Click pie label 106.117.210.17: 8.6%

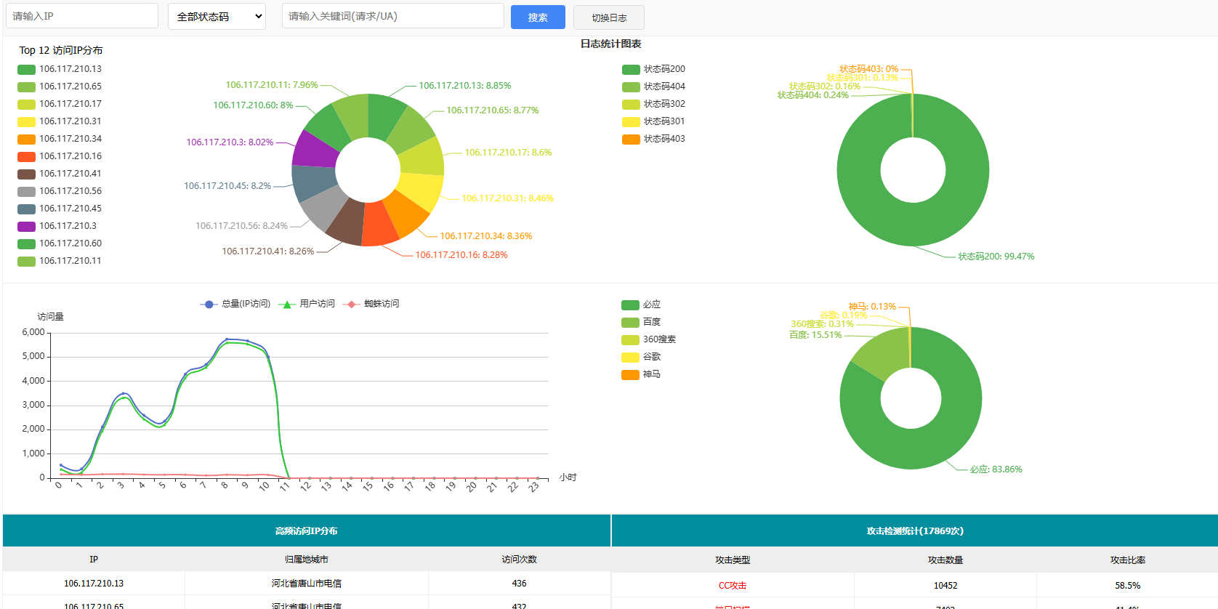click(508, 153)
